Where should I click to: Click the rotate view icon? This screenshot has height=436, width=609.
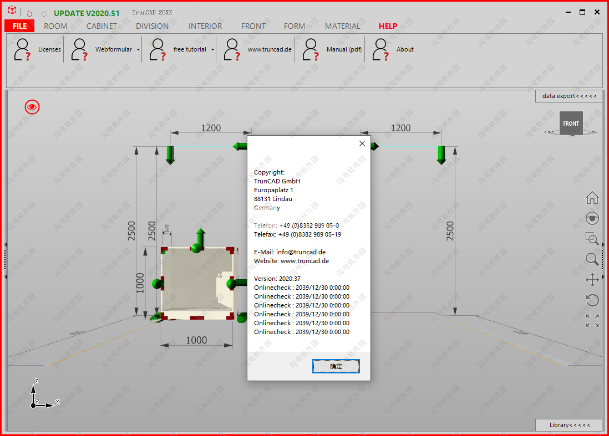coord(592,300)
